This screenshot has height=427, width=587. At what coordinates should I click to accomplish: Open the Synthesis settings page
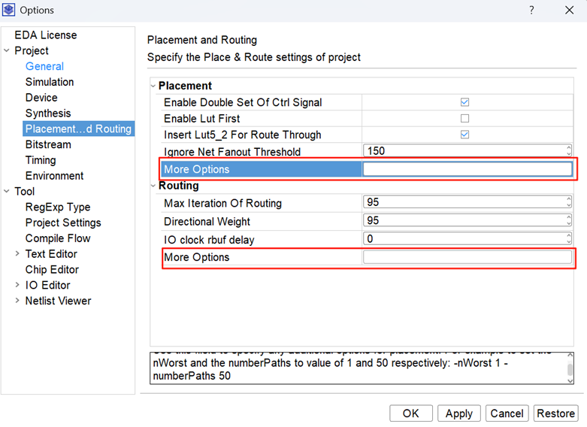click(48, 114)
